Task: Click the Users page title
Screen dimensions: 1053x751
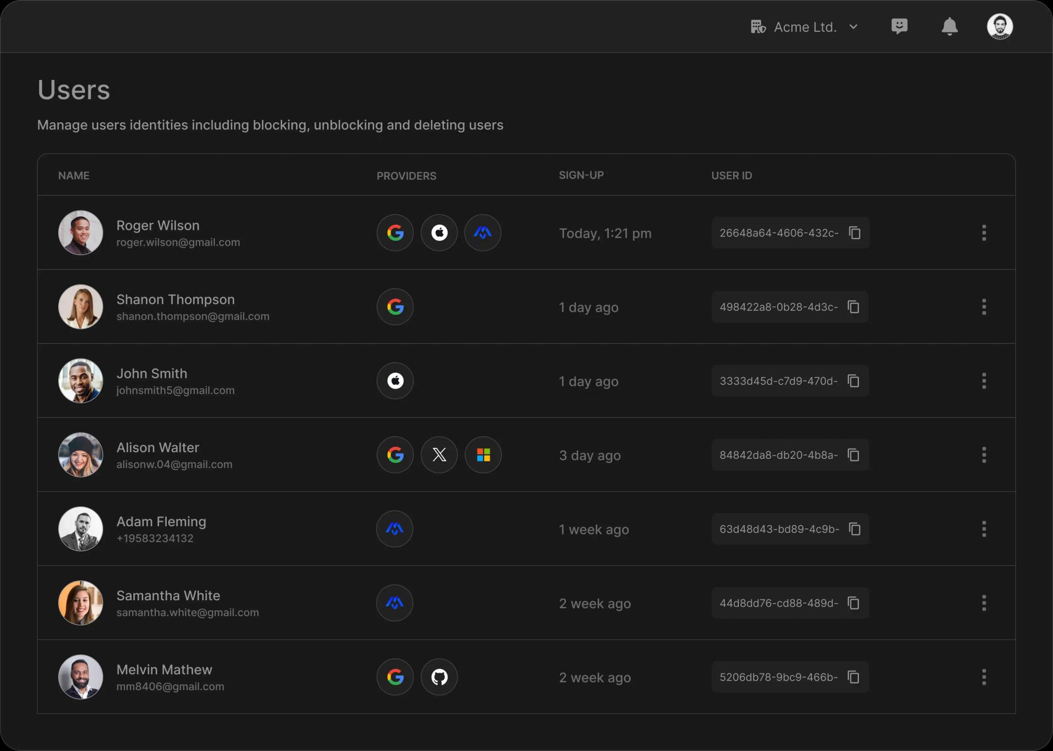Action: click(73, 89)
